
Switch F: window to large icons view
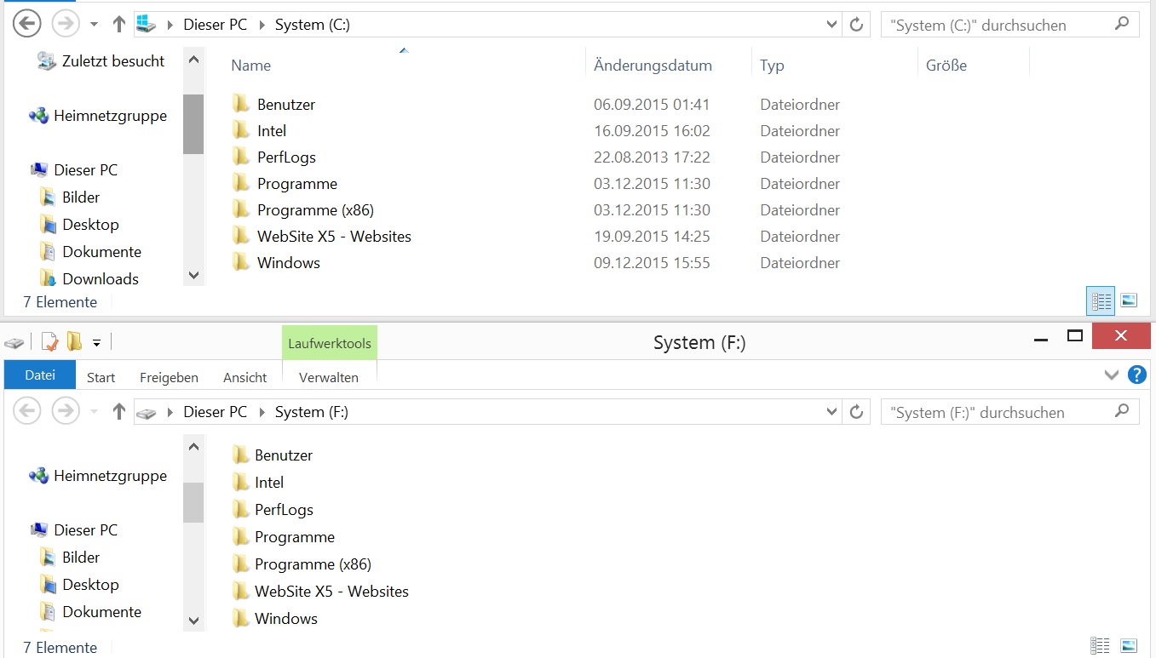[x=1129, y=646]
